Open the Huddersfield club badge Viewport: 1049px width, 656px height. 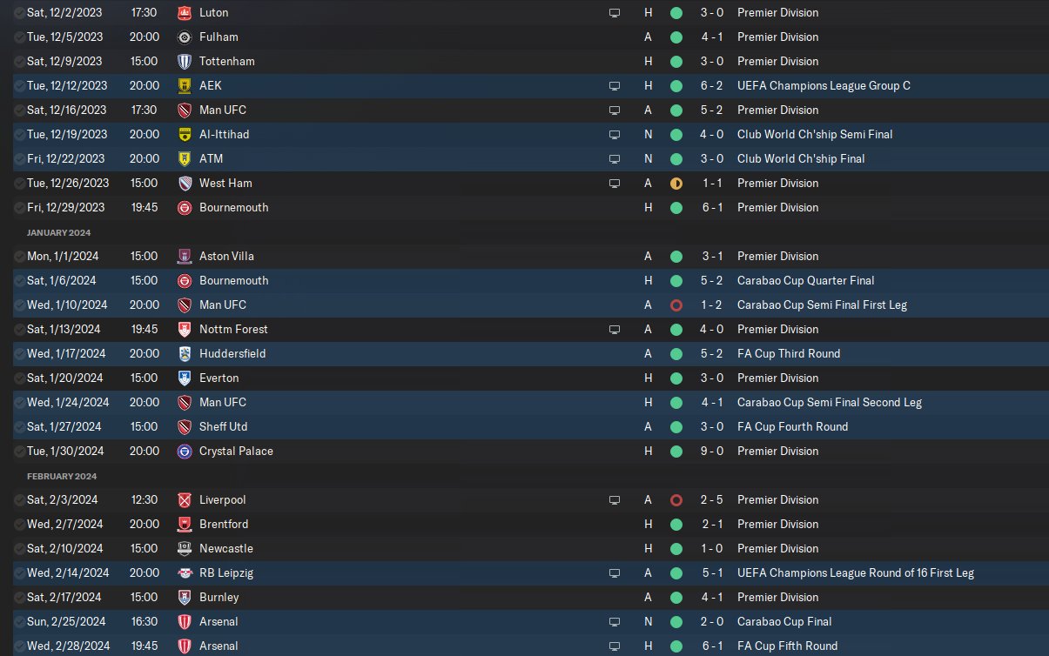(x=184, y=354)
